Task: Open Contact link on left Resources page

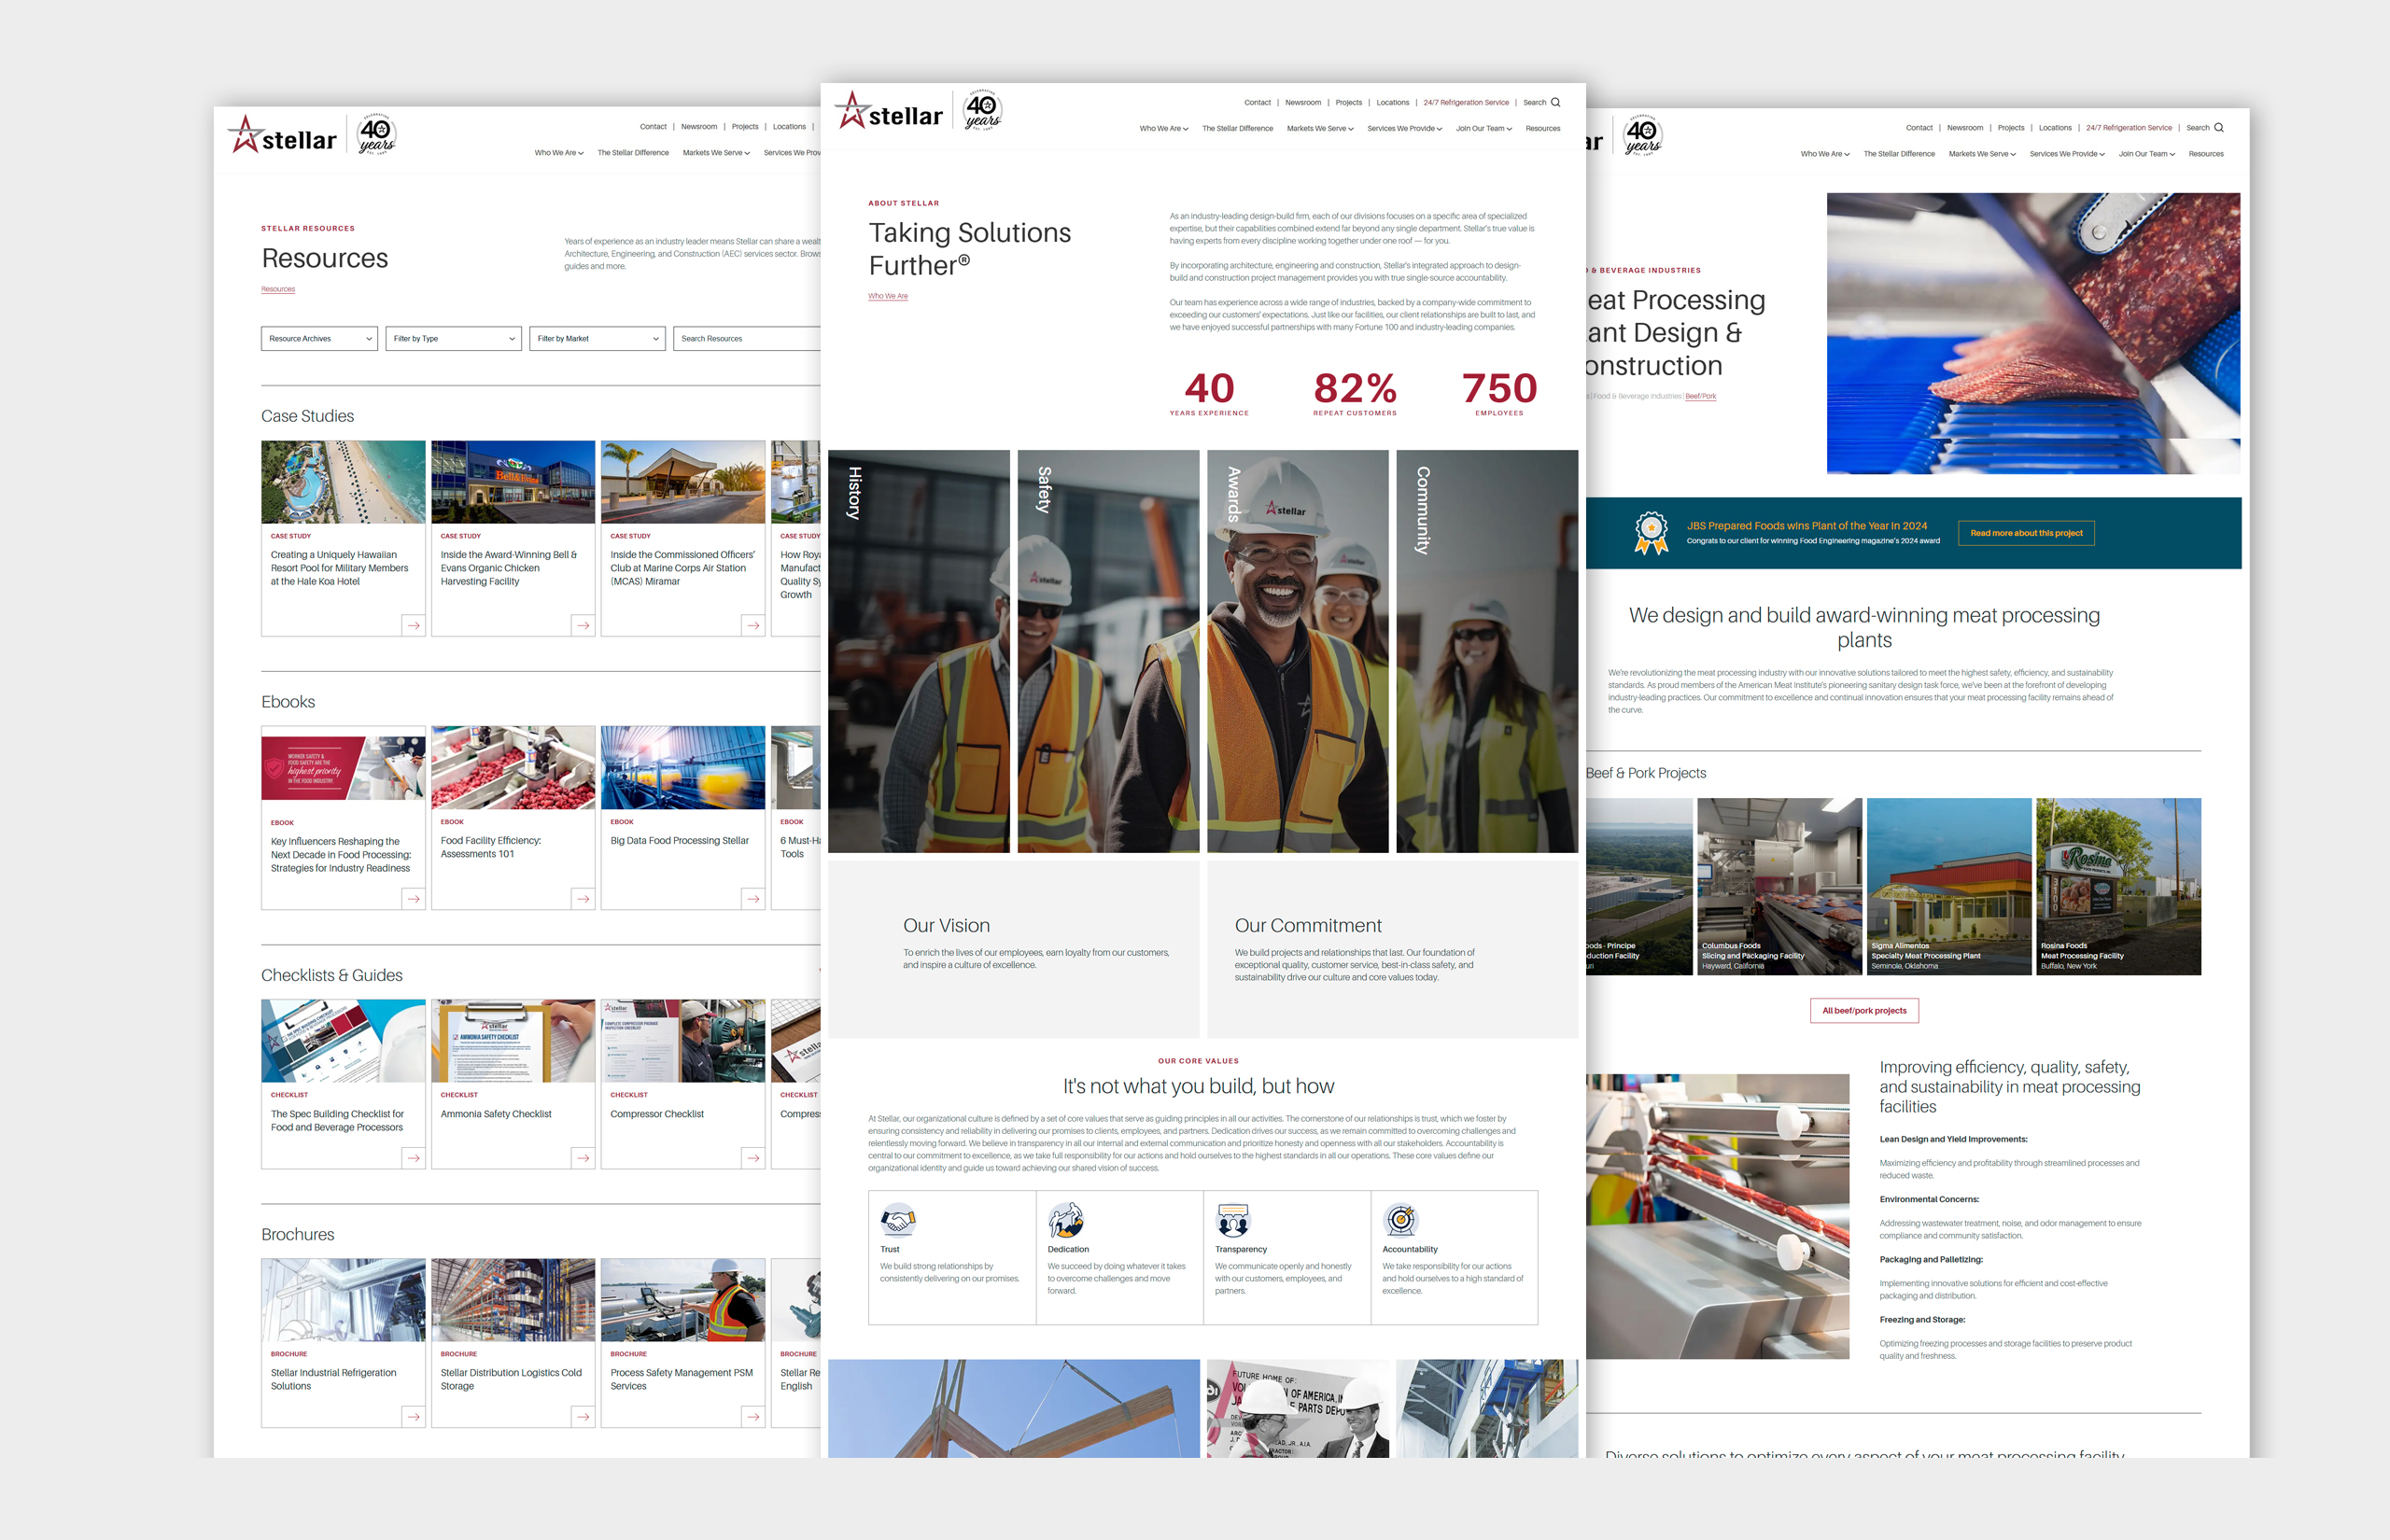Action: pos(653,127)
